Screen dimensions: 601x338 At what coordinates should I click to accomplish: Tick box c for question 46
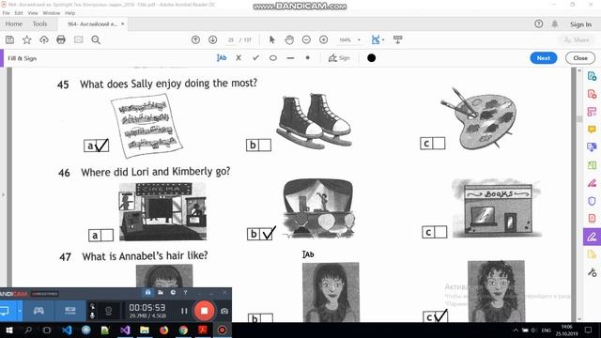(x=440, y=232)
